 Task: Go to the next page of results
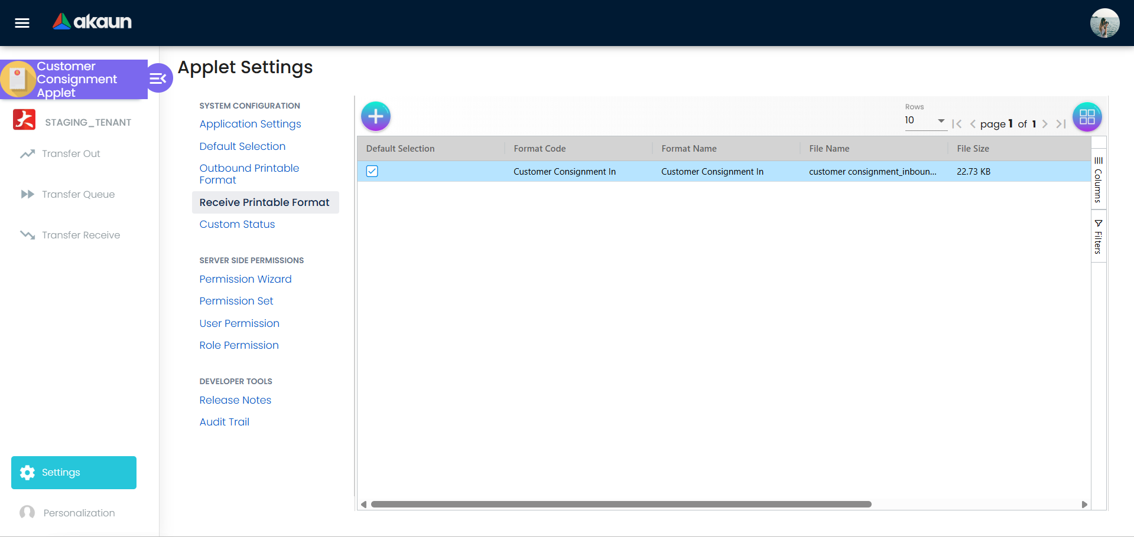(1045, 124)
